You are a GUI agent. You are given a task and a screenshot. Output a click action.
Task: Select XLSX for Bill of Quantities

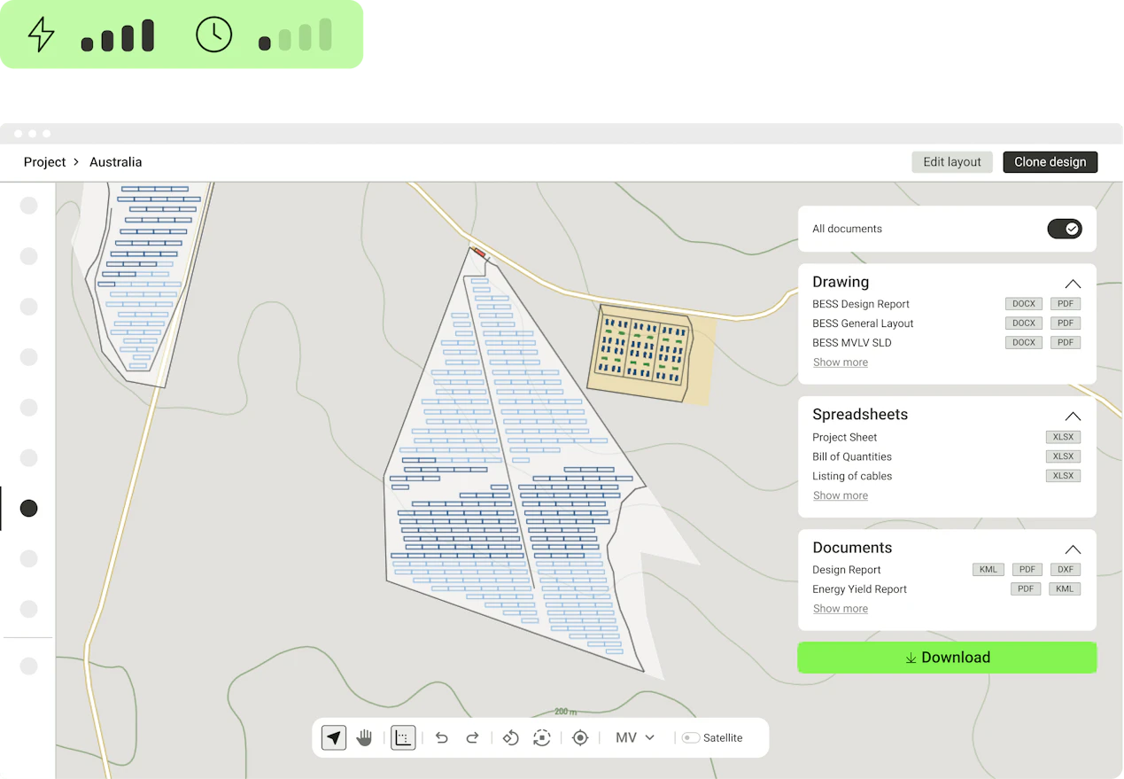(1063, 456)
